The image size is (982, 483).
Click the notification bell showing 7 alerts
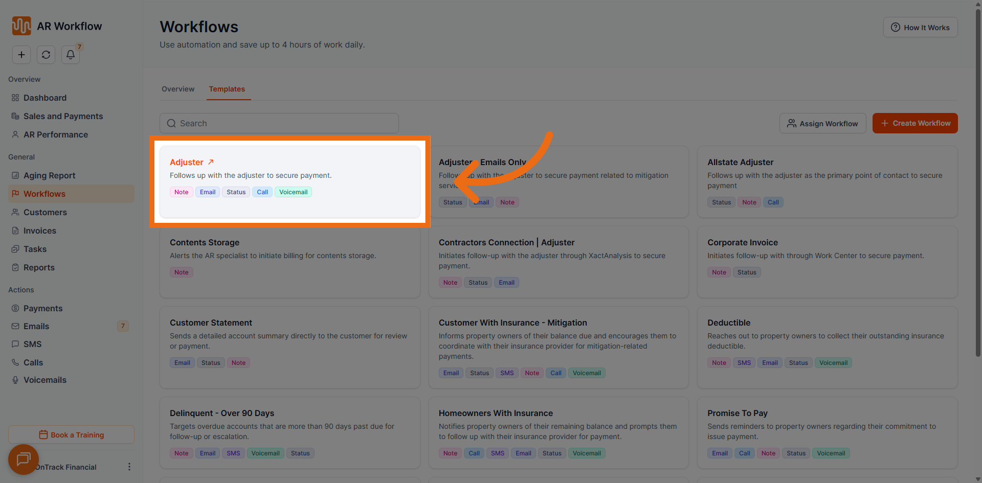(70, 55)
